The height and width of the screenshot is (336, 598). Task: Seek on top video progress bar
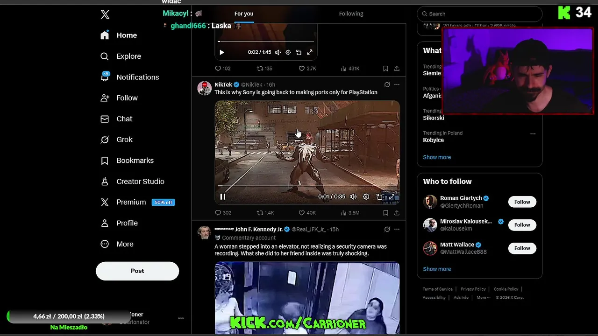[x=265, y=42]
